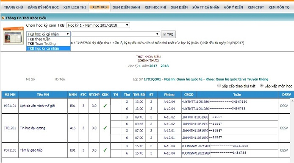Screen dimensions: 294x163
Task: Click course code ITE1201
Action: [10, 128]
